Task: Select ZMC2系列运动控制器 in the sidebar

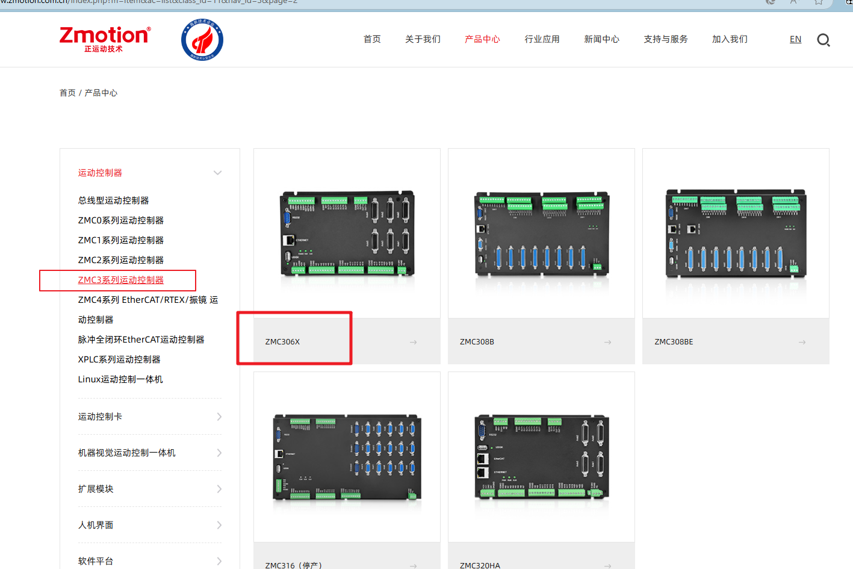Action: pyautogui.click(x=121, y=260)
